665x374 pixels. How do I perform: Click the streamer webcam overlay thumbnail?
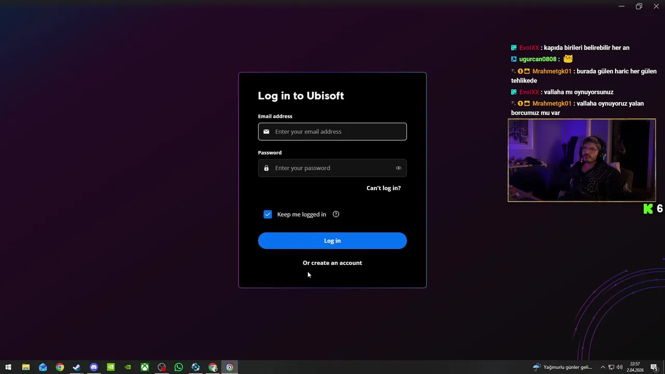(x=582, y=160)
